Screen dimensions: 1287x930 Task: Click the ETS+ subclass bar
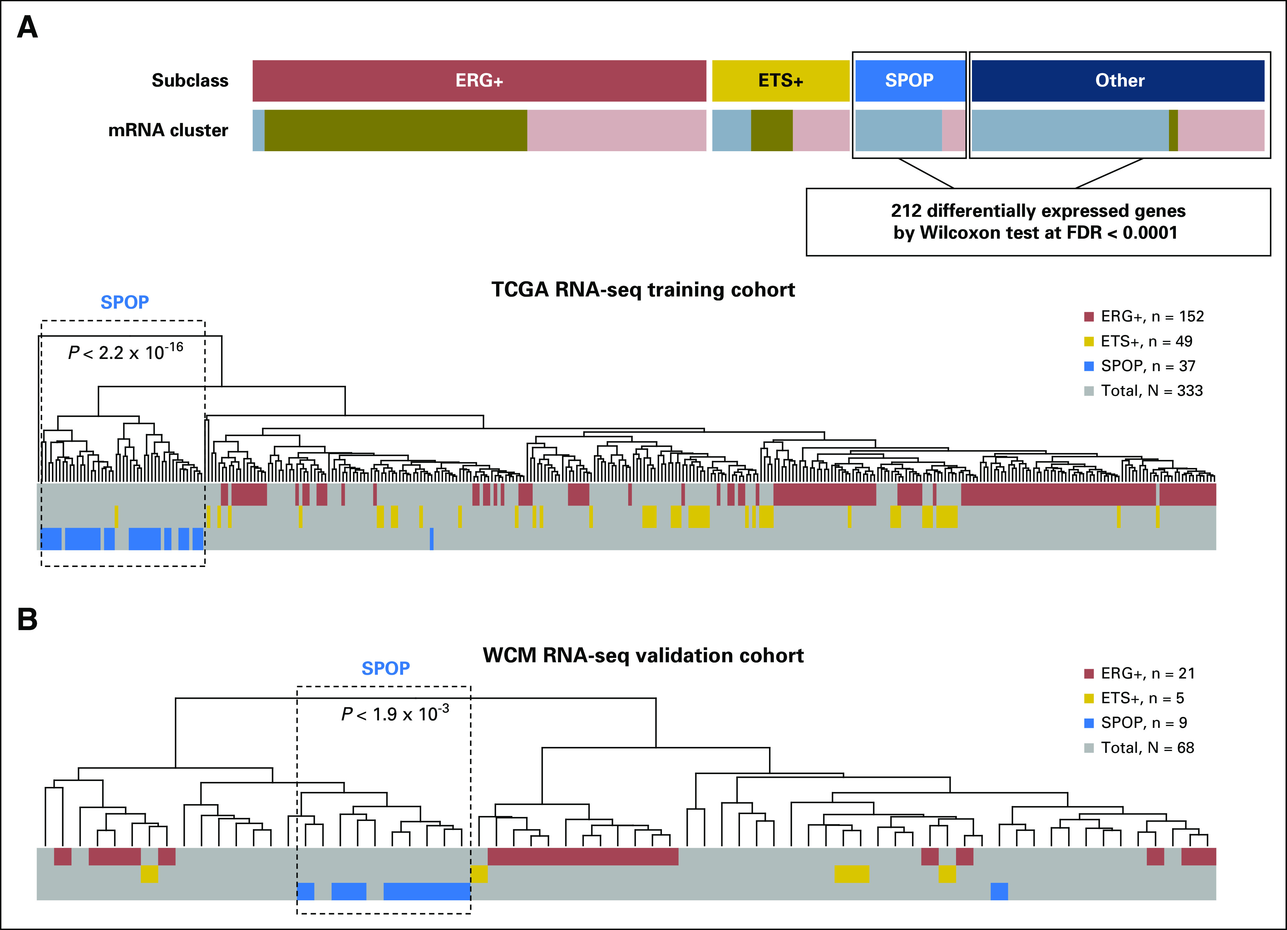click(x=780, y=81)
